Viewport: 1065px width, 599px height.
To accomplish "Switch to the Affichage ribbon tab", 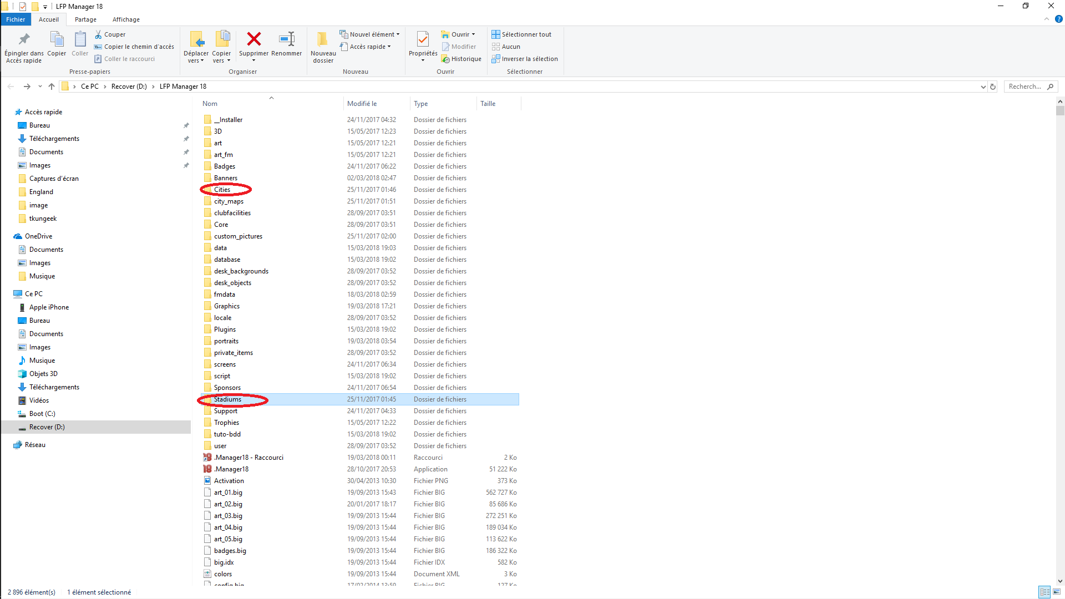I will pyautogui.click(x=126, y=19).
